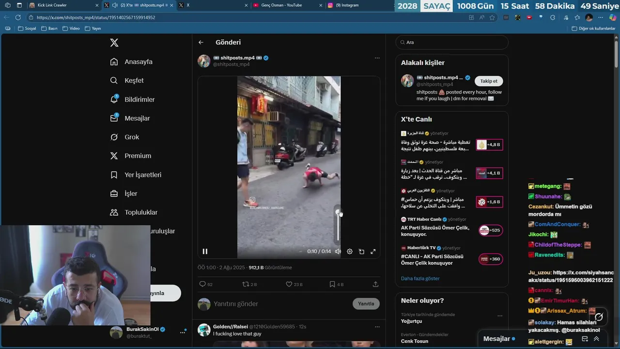Image resolution: width=620 pixels, height=349 pixels.
Task: Expand the Mesajlar drawer with the double-chevron icon
Action: pyautogui.click(x=597, y=339)
